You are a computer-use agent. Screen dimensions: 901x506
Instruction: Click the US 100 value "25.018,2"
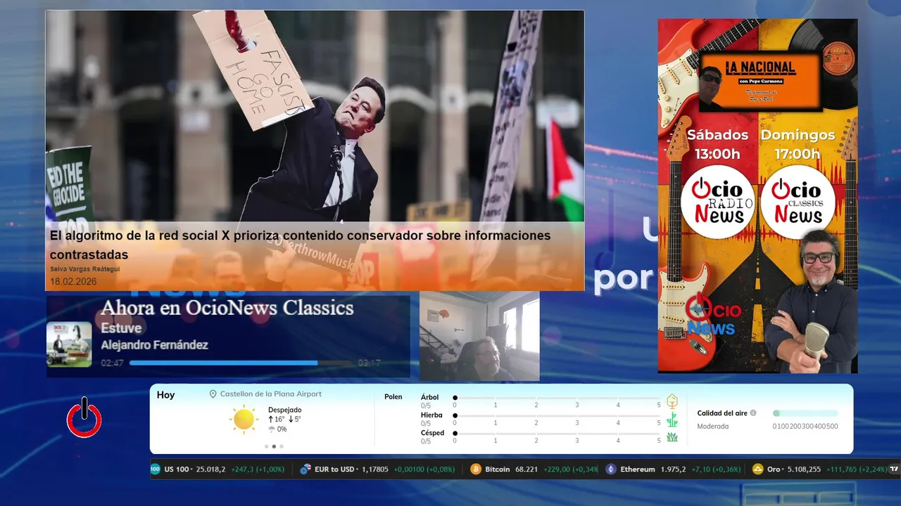pyautogui.click(x=210, y=469)
